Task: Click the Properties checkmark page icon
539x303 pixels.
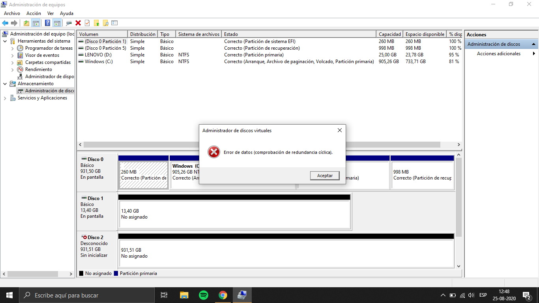Action: 87,23
